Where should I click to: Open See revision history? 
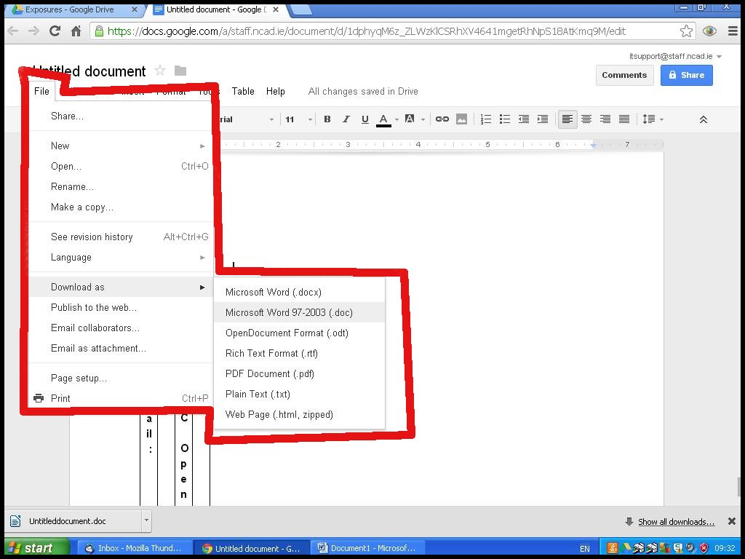coord(121,237)
